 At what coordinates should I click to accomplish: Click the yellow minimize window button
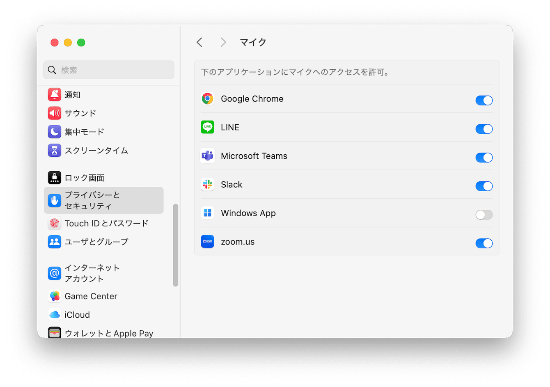68,43
